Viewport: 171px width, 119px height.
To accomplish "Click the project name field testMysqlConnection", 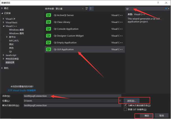I will (x=72, y=96).
